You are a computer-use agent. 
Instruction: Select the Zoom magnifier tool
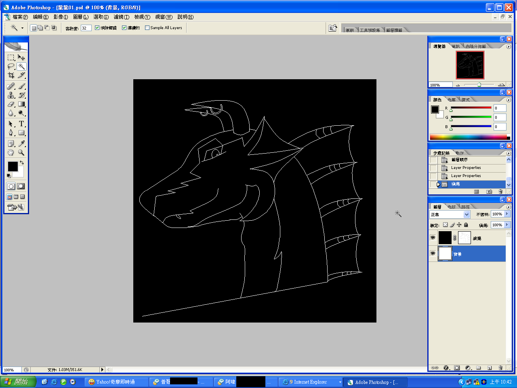tap(21, 153)
